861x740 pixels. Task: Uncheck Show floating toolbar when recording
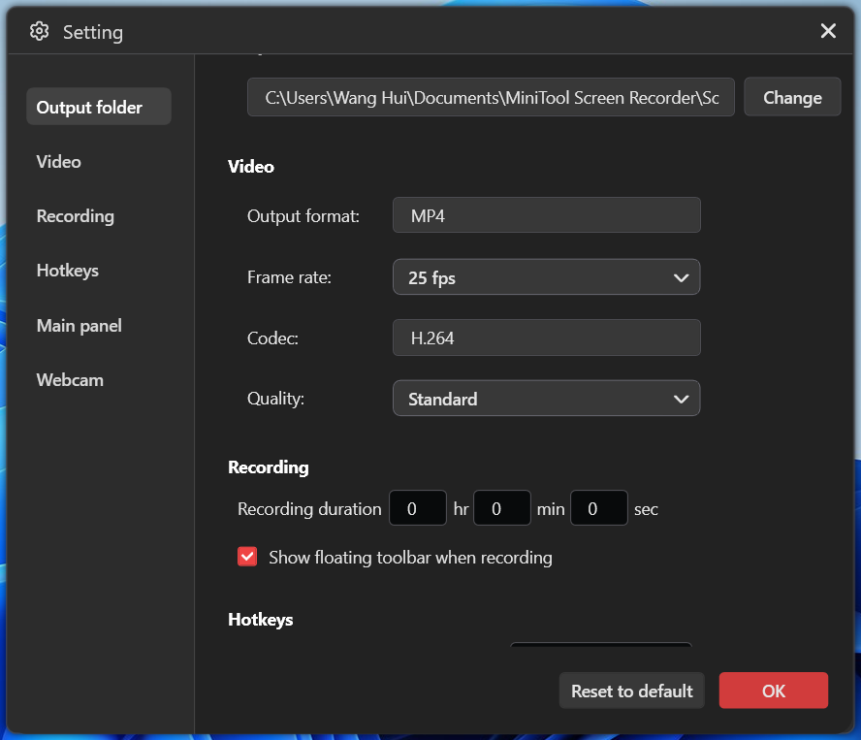(x=247, y=556)
